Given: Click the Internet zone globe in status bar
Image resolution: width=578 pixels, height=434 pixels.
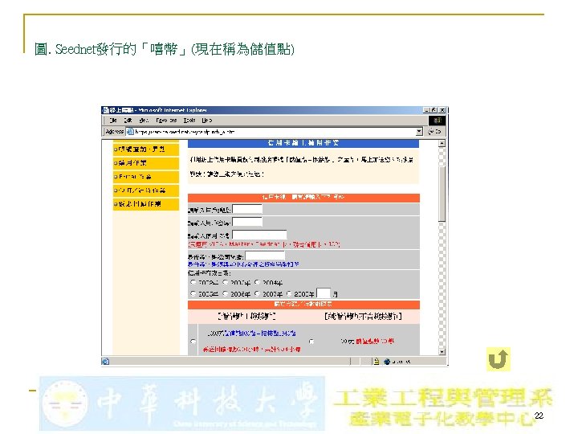Looking at the screenshot, I should [387, 362].
